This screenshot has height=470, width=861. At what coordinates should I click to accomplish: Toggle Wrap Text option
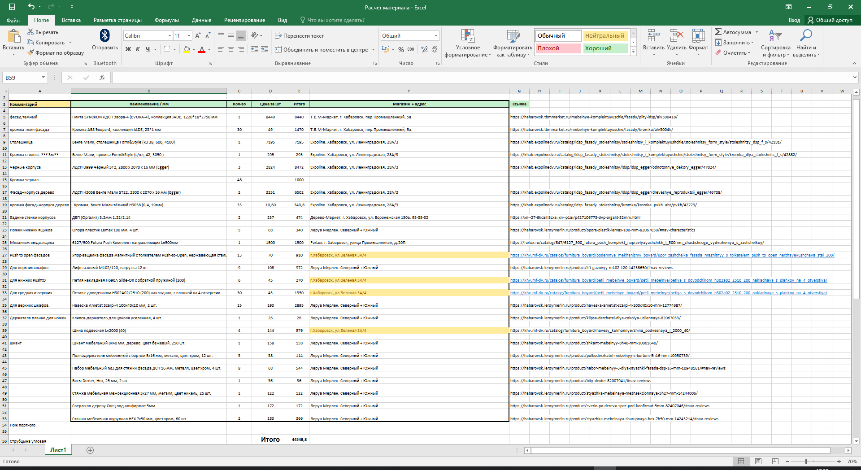(299, 35)
